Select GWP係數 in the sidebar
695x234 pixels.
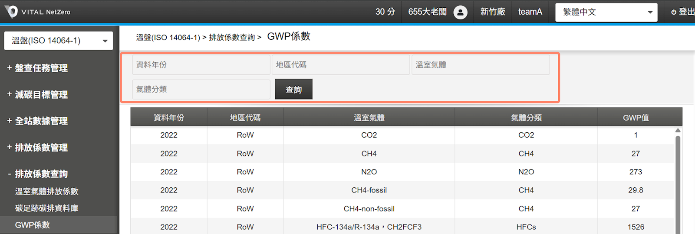click(x=33, y=225)
